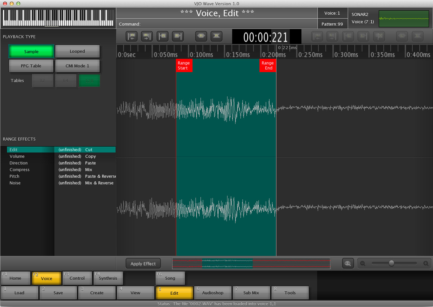The height and width of the screenshot is (307, 433).
Task: Click the status bar message about 0002.WAV
Action: [x=217, y=304]
